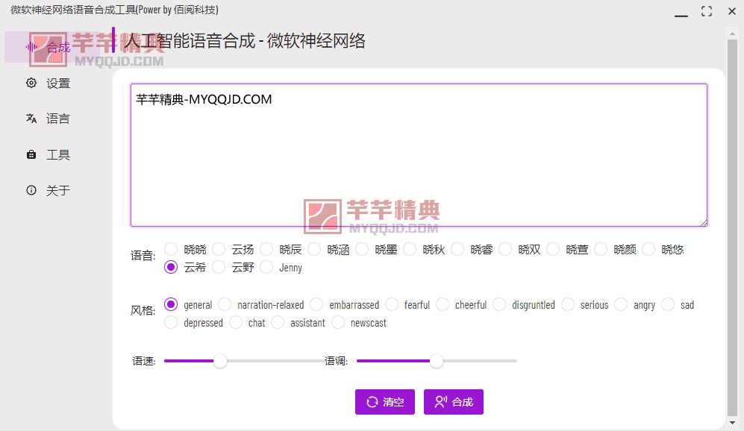Choose the cheerful style
744x431 pixels.
(x=443, y=304)
